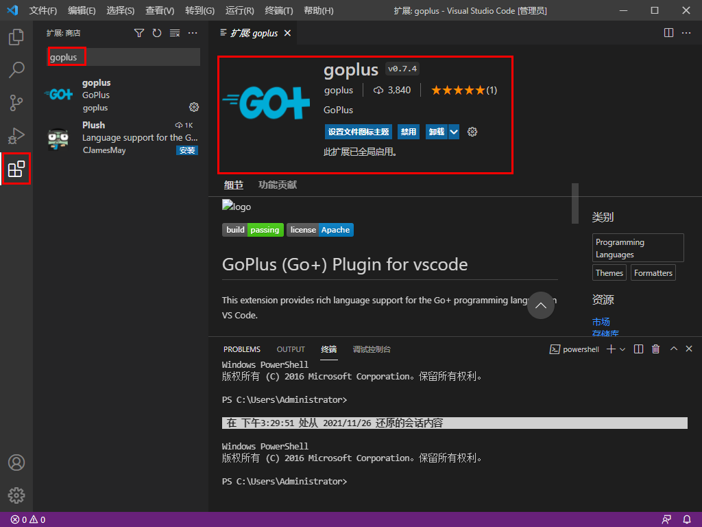Click the extension search box containing goplus
Screen dimensions: 702x527
point(123,58)
